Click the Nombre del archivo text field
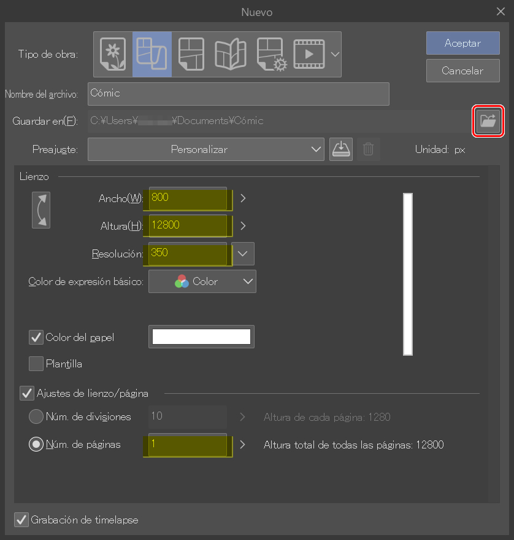This screenshot has width=514, height=540. pos(238,93)
